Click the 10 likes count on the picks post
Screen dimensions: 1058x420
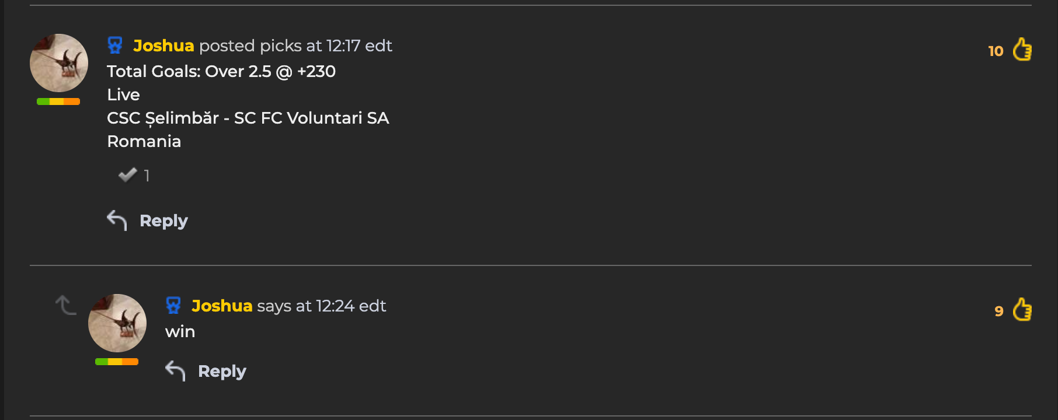coord(996,51)
